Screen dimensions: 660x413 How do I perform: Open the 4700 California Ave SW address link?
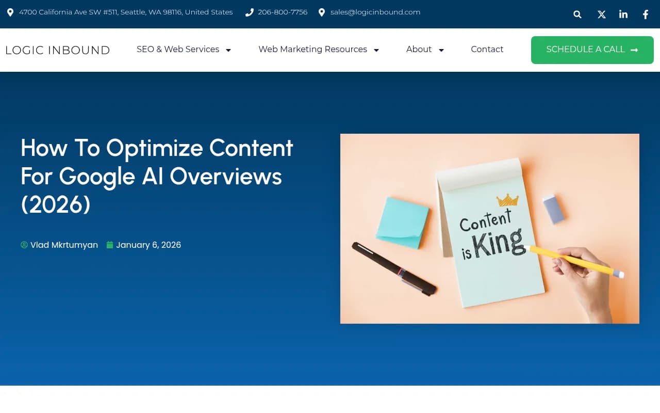126,12
